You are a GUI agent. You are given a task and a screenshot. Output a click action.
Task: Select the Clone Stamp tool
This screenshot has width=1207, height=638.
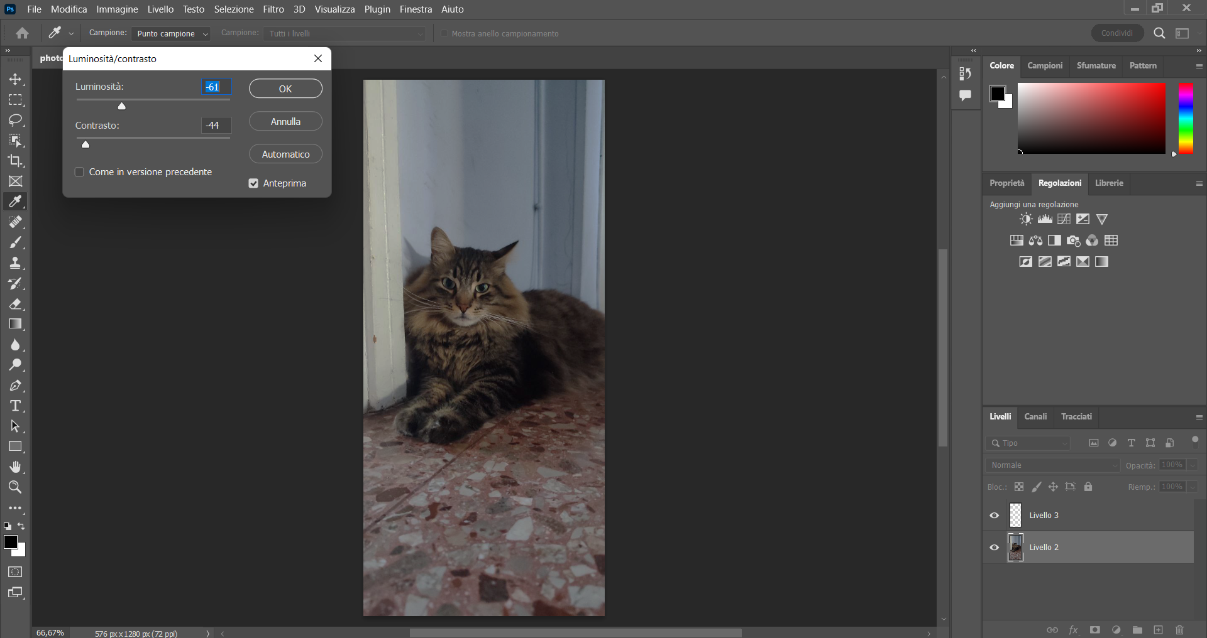coord(15,262)
